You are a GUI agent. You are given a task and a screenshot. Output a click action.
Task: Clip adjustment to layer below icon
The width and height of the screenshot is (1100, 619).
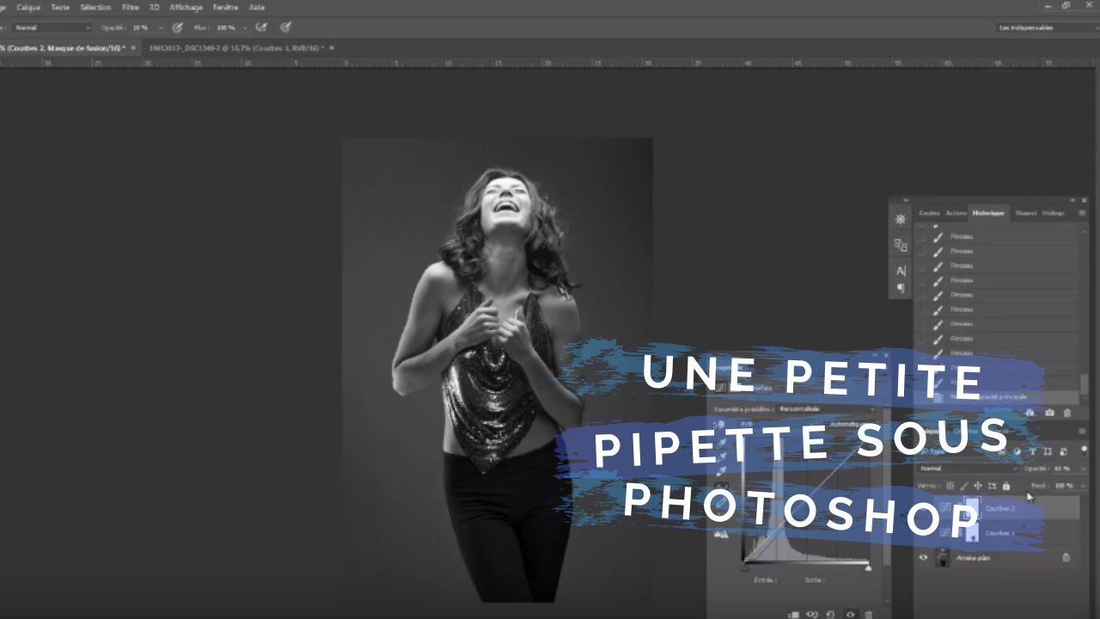click(x=793, y=614)
